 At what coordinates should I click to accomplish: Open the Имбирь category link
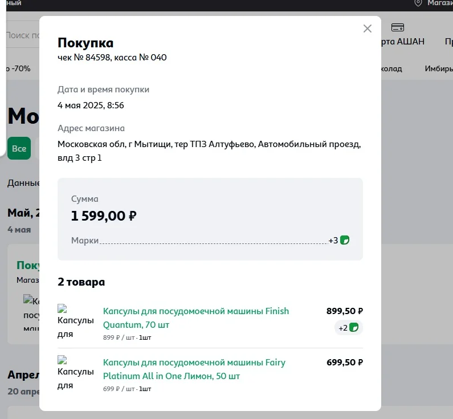point(439,68)
